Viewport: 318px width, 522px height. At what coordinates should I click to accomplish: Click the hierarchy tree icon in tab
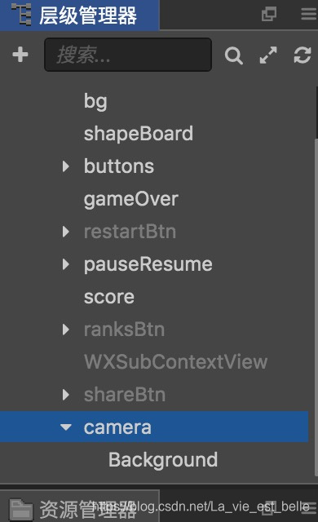coord(21,15)
